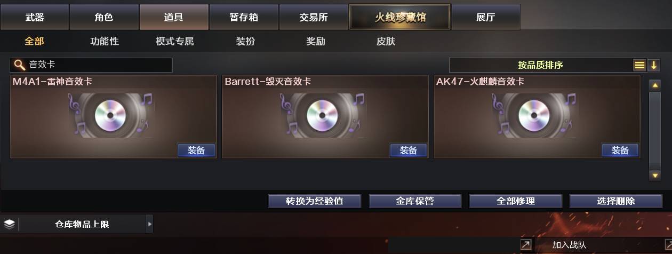The height and width of the screenshot is (254, 672).
Task: Select the 功能性 category filter
Action: (105, 41)
